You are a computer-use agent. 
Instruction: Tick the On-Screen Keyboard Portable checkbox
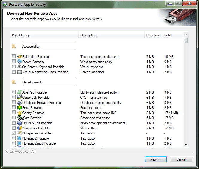click(x=13, y=67)
